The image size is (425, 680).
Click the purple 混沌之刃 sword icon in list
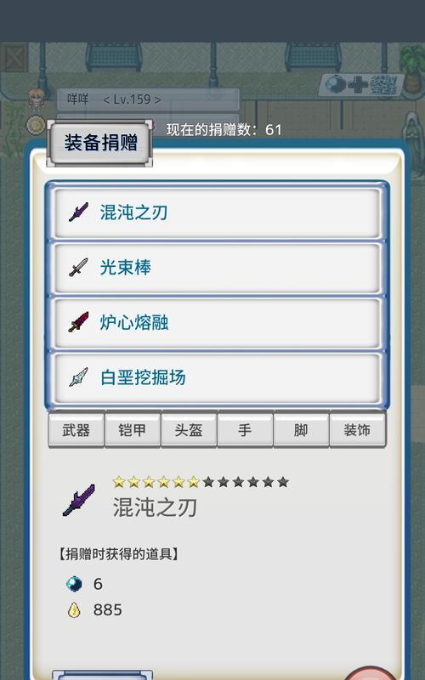78,212
